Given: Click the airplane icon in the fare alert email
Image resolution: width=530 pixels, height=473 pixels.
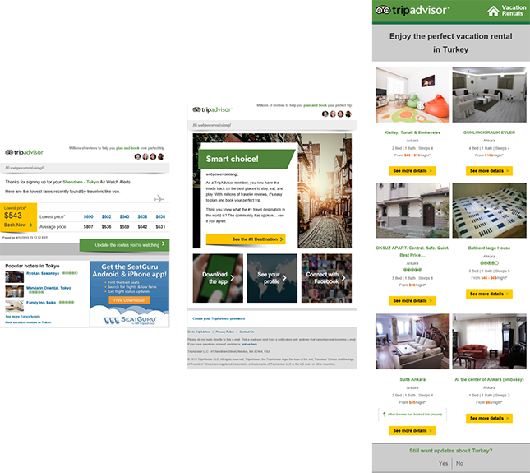Looking at the screenshot, I should (159, 199).
